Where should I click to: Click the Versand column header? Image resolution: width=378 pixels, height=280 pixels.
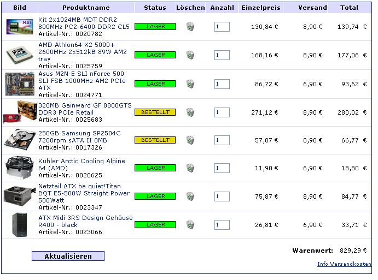(305, 8)
